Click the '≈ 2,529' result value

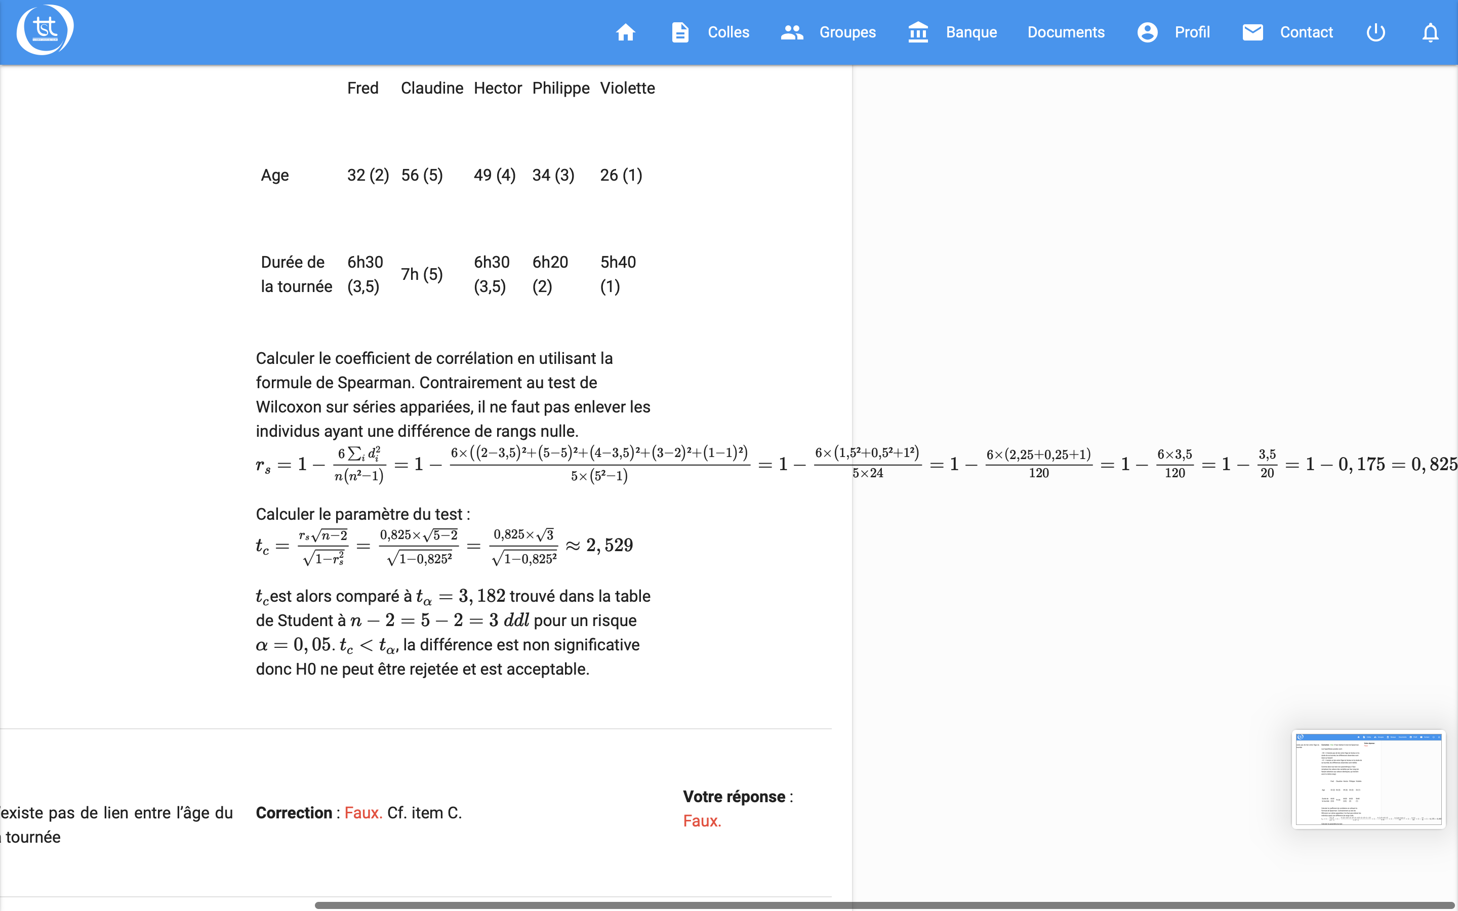coord(599,545)
